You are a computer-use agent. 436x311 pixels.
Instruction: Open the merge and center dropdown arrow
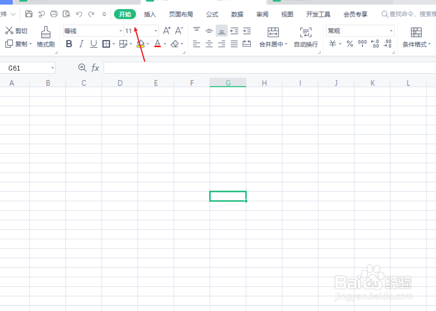286,44
